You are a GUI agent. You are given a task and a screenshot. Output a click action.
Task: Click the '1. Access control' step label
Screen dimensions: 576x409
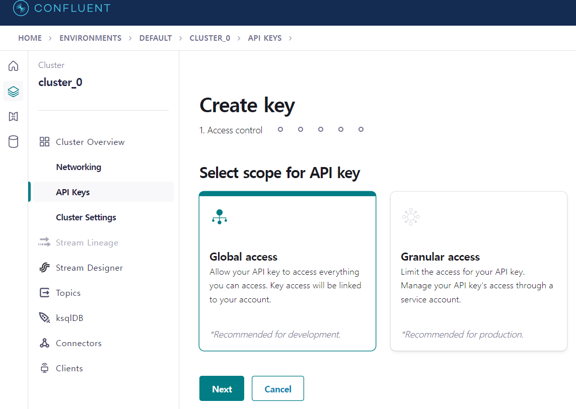(231, 130)
